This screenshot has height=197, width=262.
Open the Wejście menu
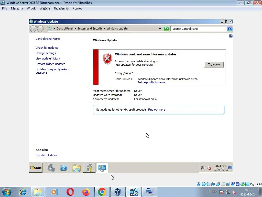click(x=45, y=8)
